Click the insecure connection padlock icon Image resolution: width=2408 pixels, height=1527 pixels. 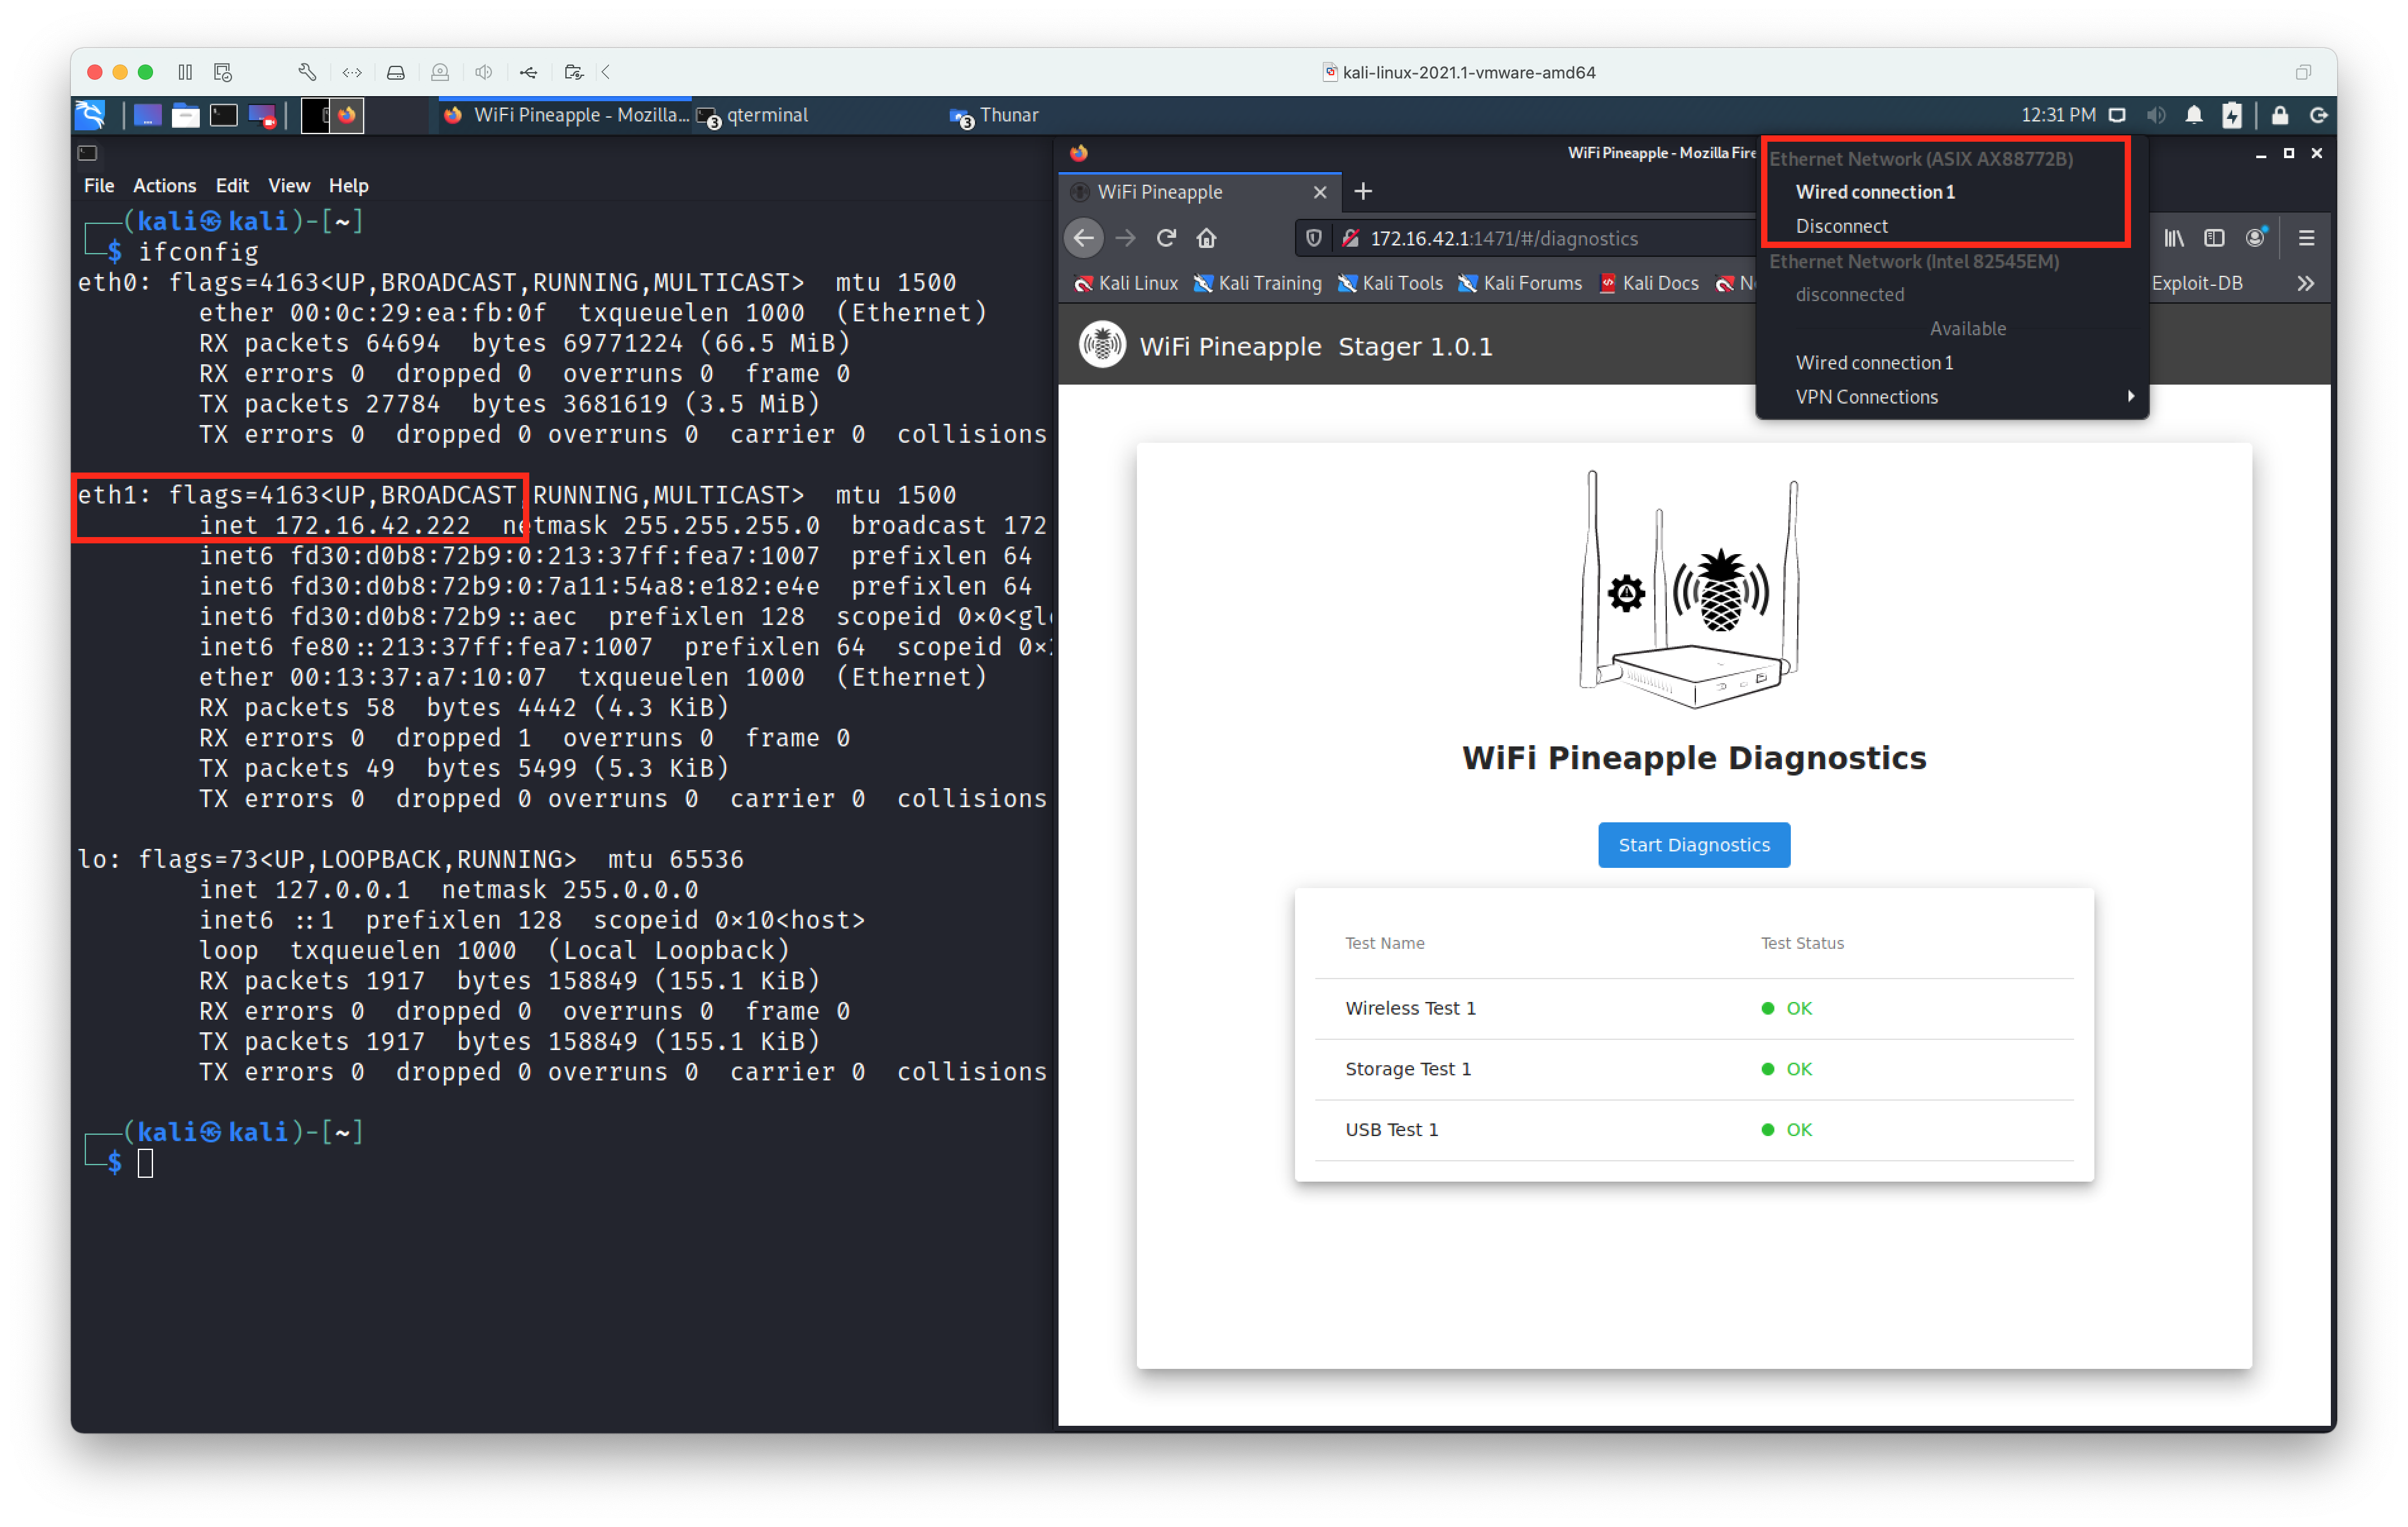[x=1350, y=238]
